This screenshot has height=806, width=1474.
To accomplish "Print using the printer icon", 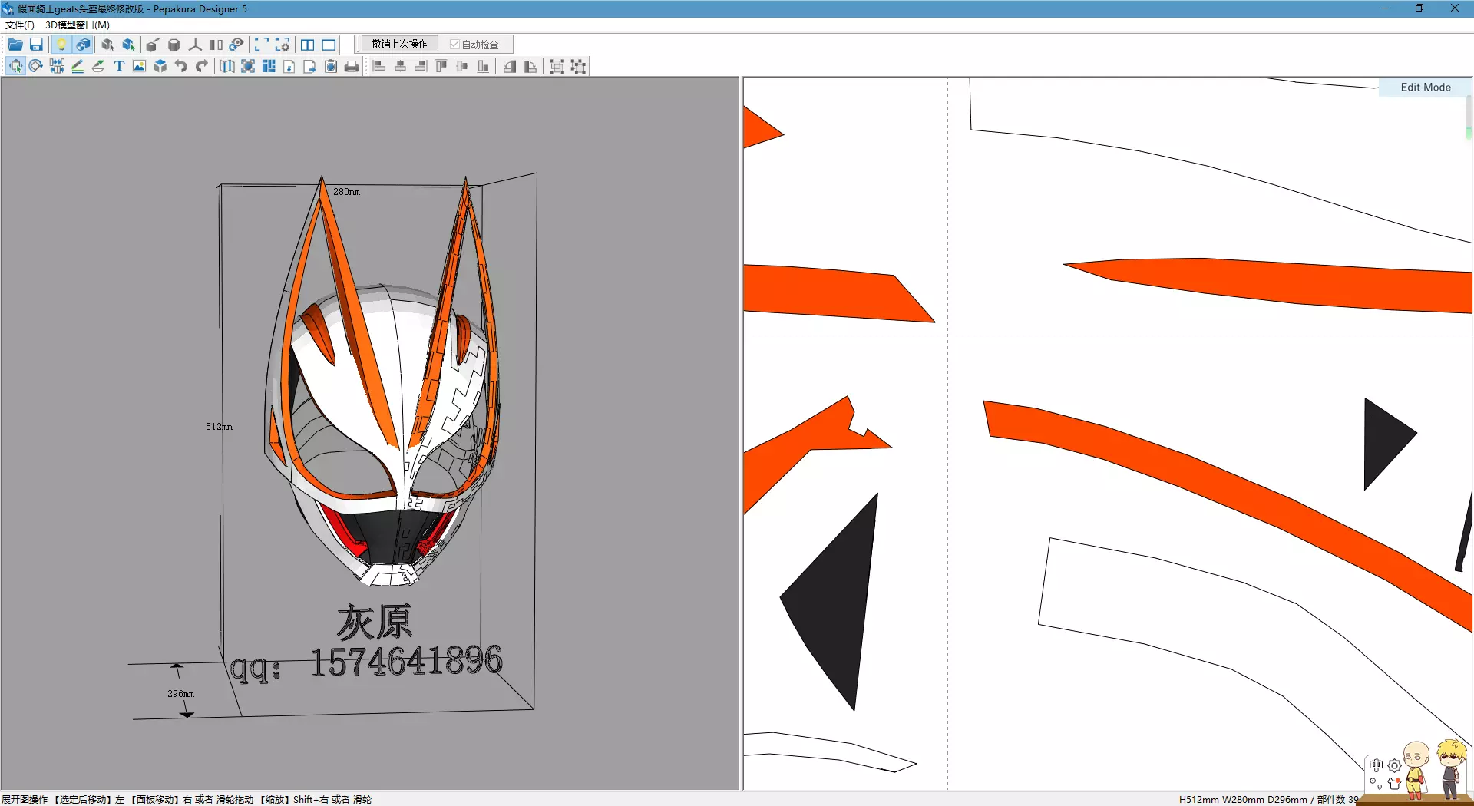I will coord(352,66).
